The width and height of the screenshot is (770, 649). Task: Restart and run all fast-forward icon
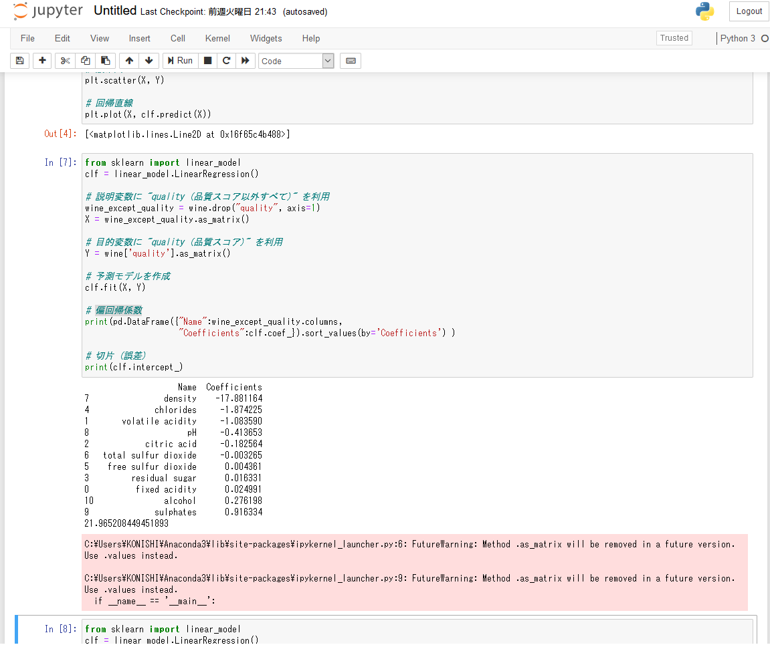click(x=246, y=61)
